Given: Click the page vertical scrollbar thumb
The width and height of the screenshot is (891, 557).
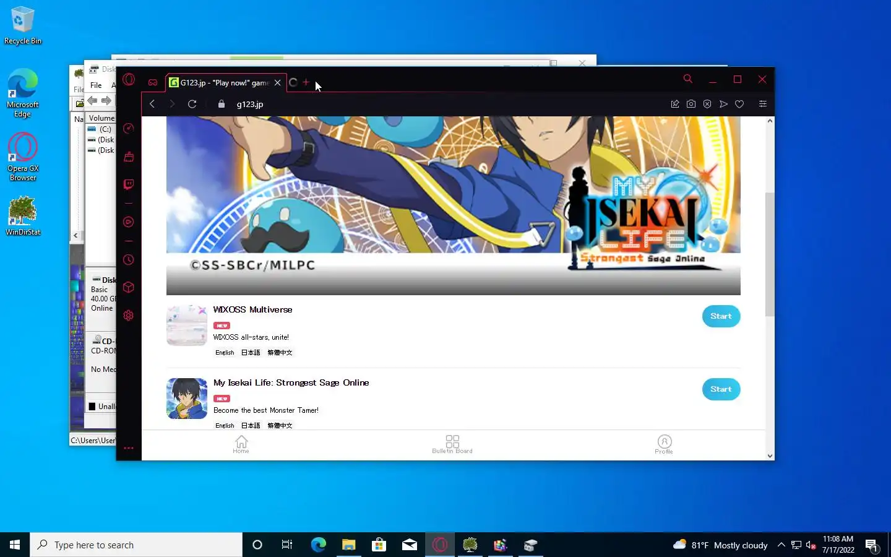Looking at the screenshot, I should (770, 254).
